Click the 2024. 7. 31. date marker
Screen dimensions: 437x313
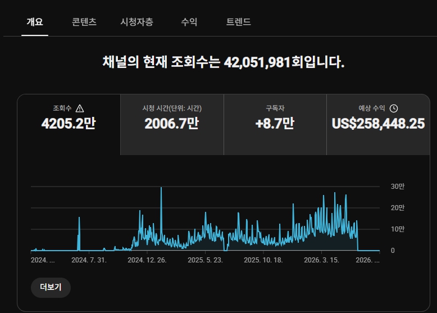click(x=89, y=260)
